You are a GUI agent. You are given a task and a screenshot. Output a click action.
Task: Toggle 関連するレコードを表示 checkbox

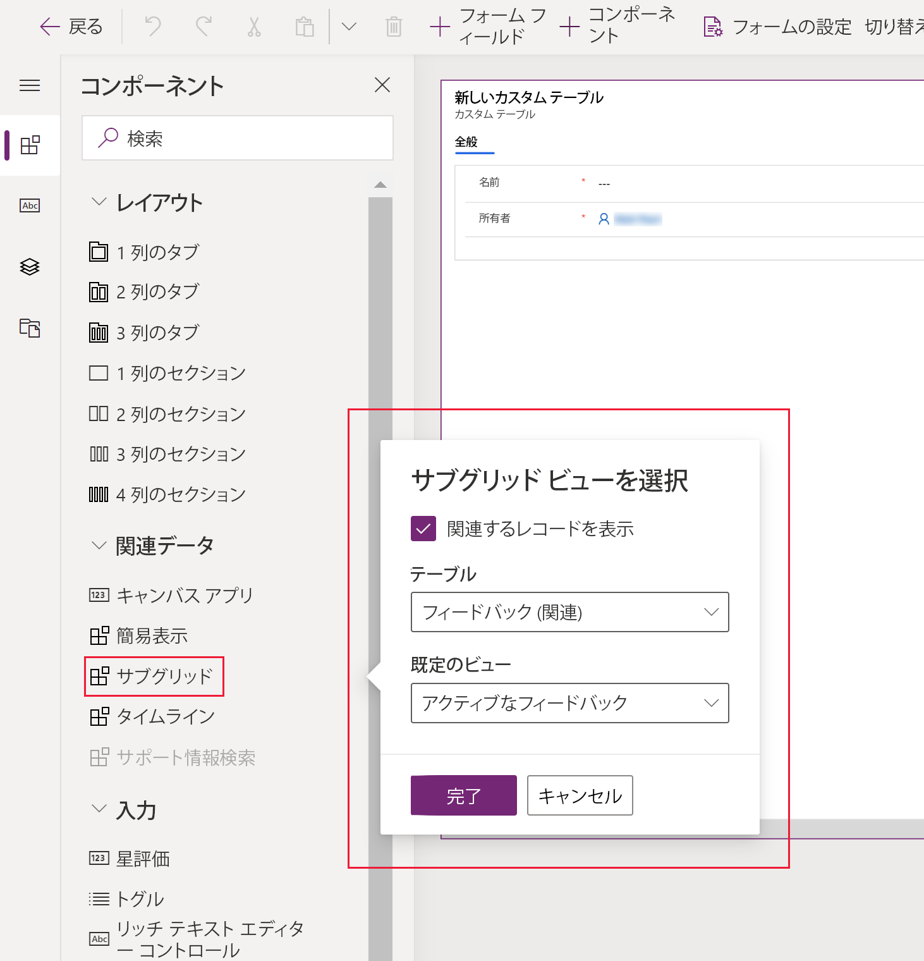423,529
